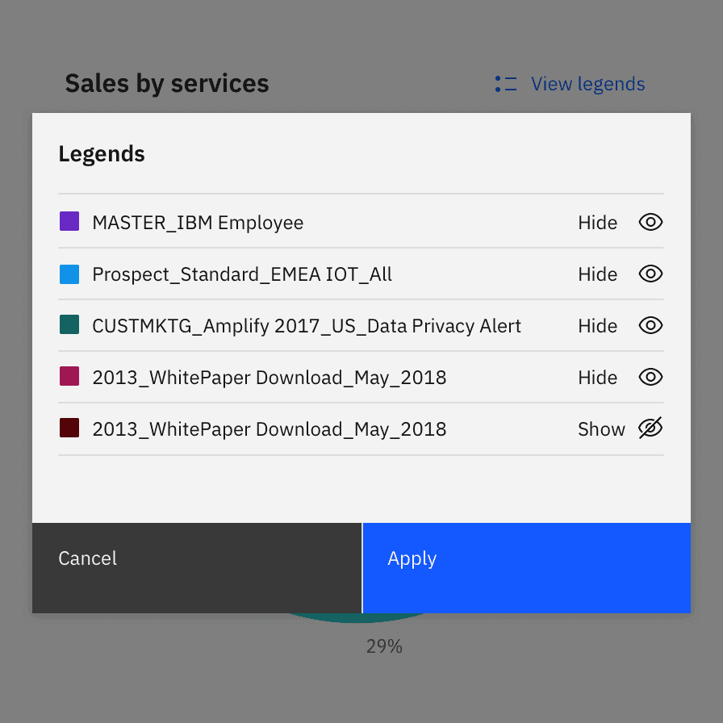Click the View legends list icon
723x723 pixels.
504,83
